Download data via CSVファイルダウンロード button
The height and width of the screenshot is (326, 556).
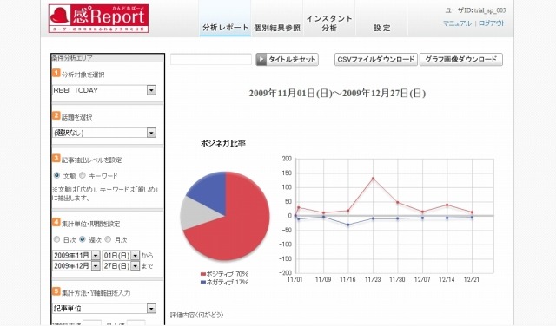pos(376,59)
